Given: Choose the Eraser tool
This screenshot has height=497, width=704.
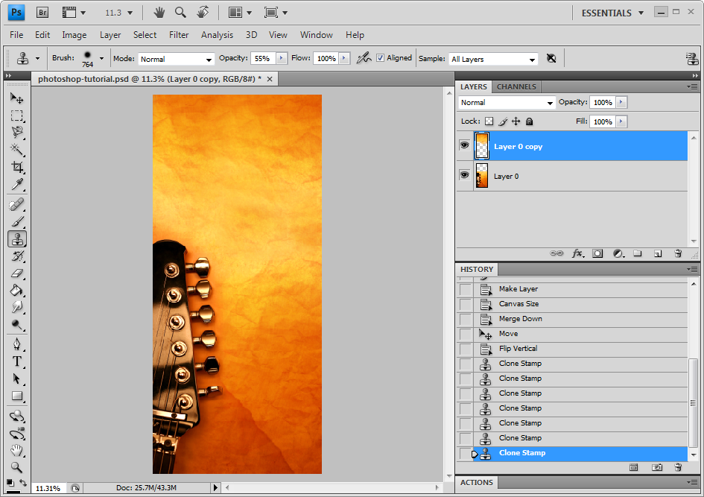Looking at the screenshot, I should [x=16, y=273].
